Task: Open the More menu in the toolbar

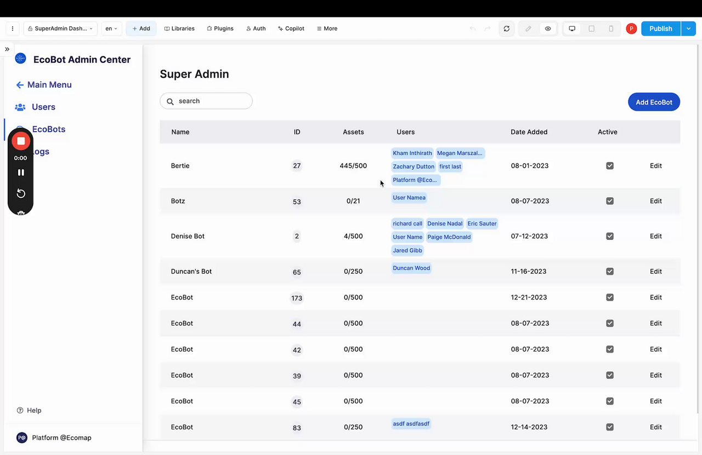Action: tap(327, 28)
